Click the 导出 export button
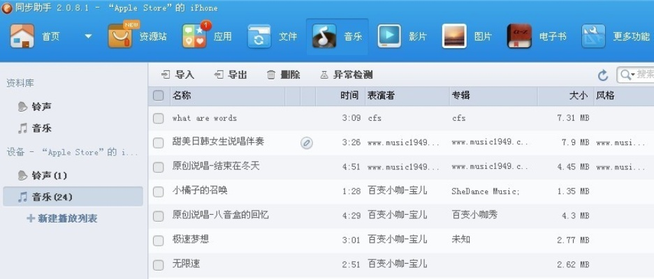Viewport: 654px width, 279px height. (x=231, y=75)
